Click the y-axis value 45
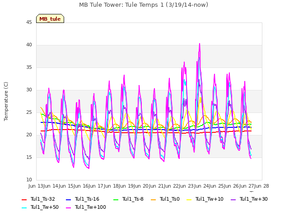This screenshot has height=216, width=289. pyautogui.click(x=29, y=22)
